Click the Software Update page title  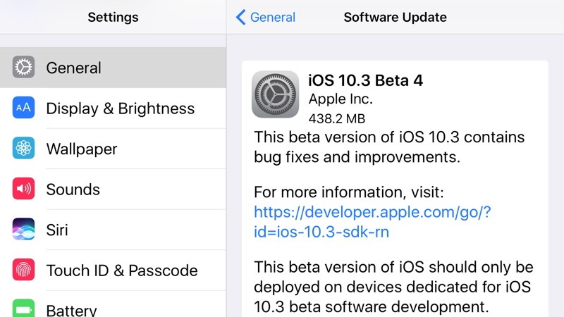point(395,17)
